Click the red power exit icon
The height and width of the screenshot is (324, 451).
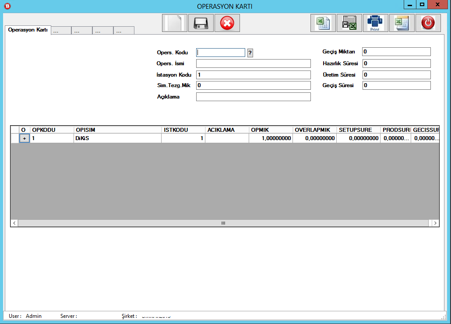(x=428, y=23)
